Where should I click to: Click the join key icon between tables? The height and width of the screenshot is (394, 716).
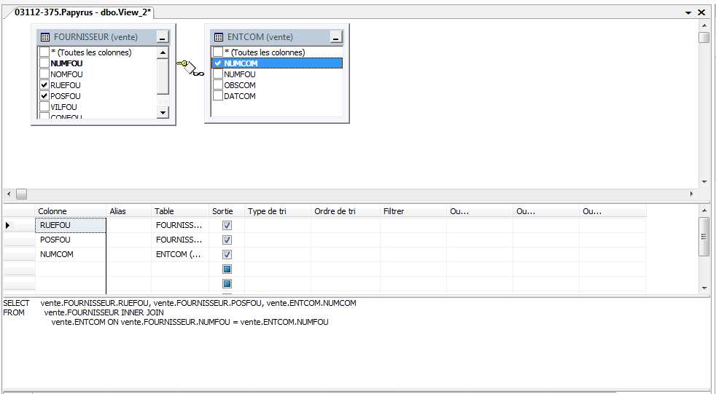(x=189, y=68)
